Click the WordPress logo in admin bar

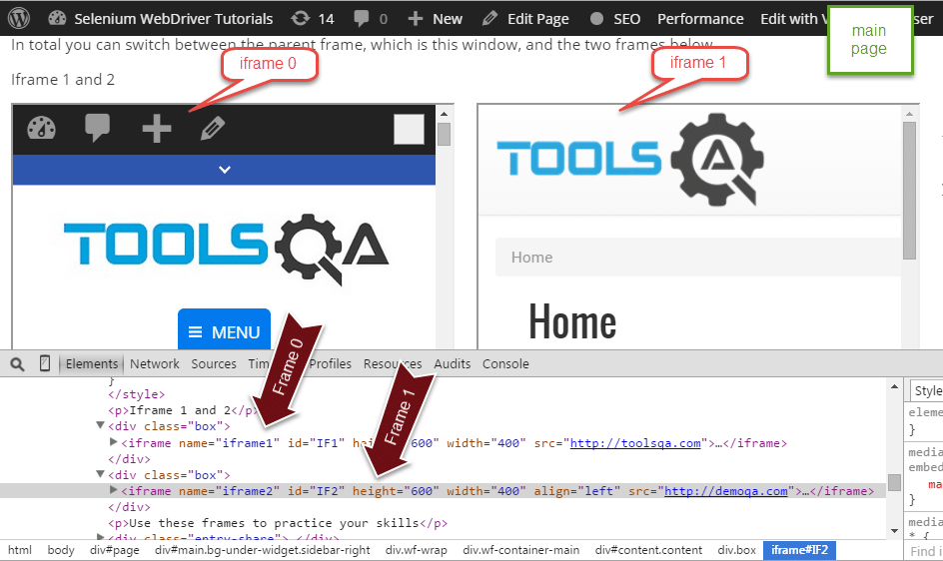pos(19,17)
